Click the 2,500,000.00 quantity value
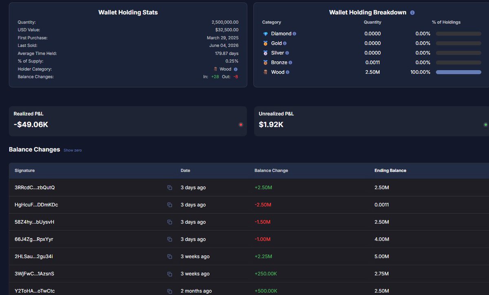 (x=225, y=22)
